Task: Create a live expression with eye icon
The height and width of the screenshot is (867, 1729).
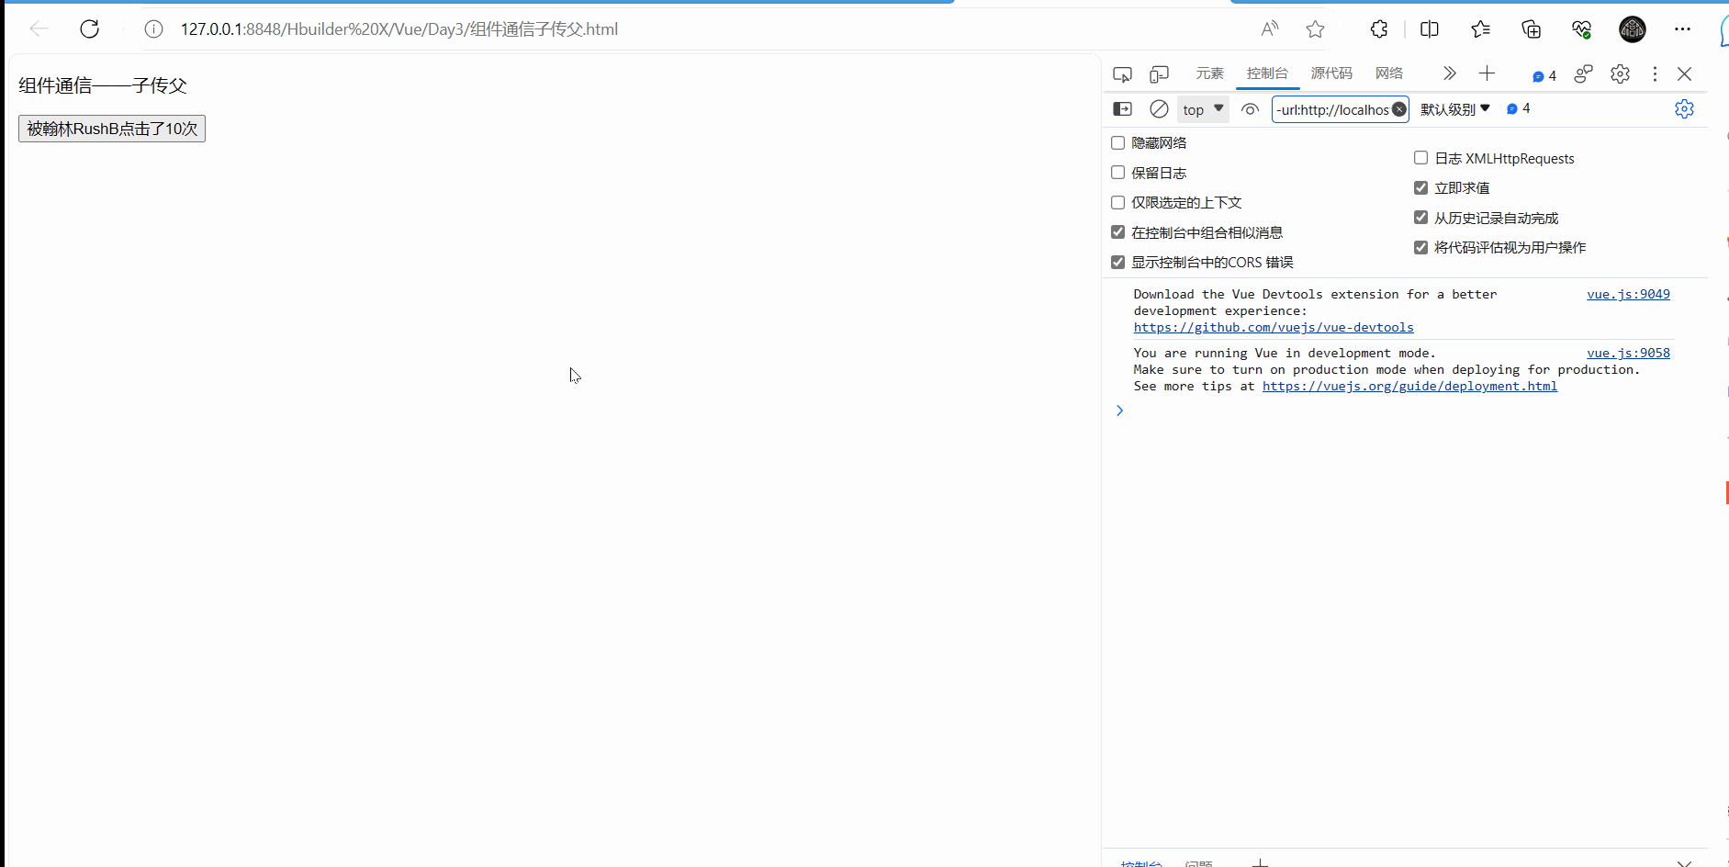Action: pyautogui.click(x=1250, y=109)
